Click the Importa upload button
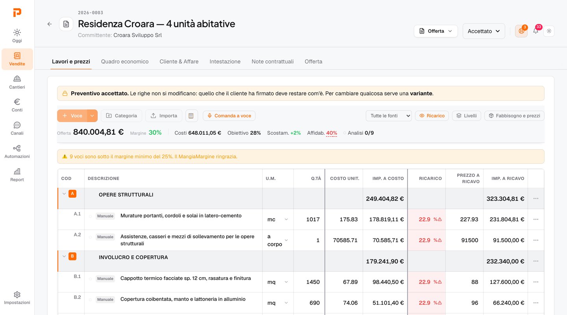This screenshot has height=315, width=567. 164,116
